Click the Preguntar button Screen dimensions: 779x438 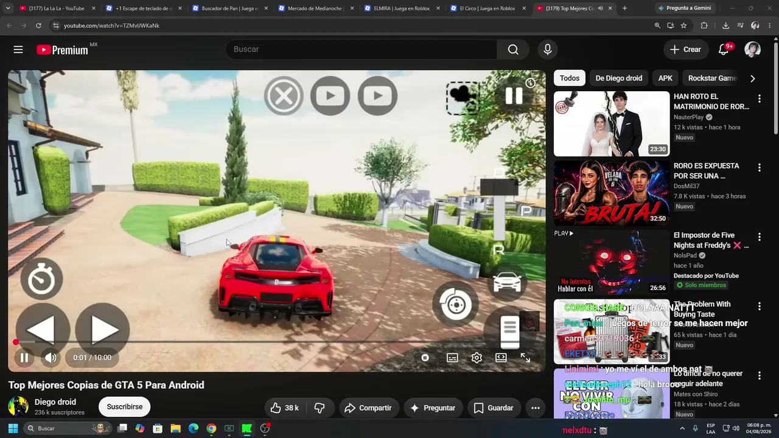click(433, 408)
